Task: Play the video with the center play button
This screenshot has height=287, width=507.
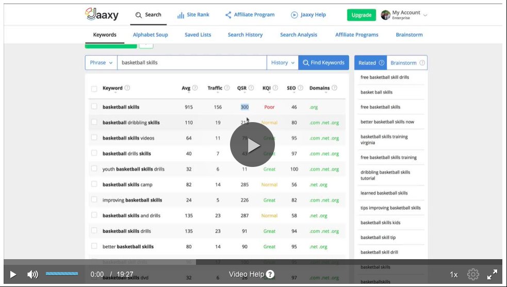Action: click(x=253, y=144)
